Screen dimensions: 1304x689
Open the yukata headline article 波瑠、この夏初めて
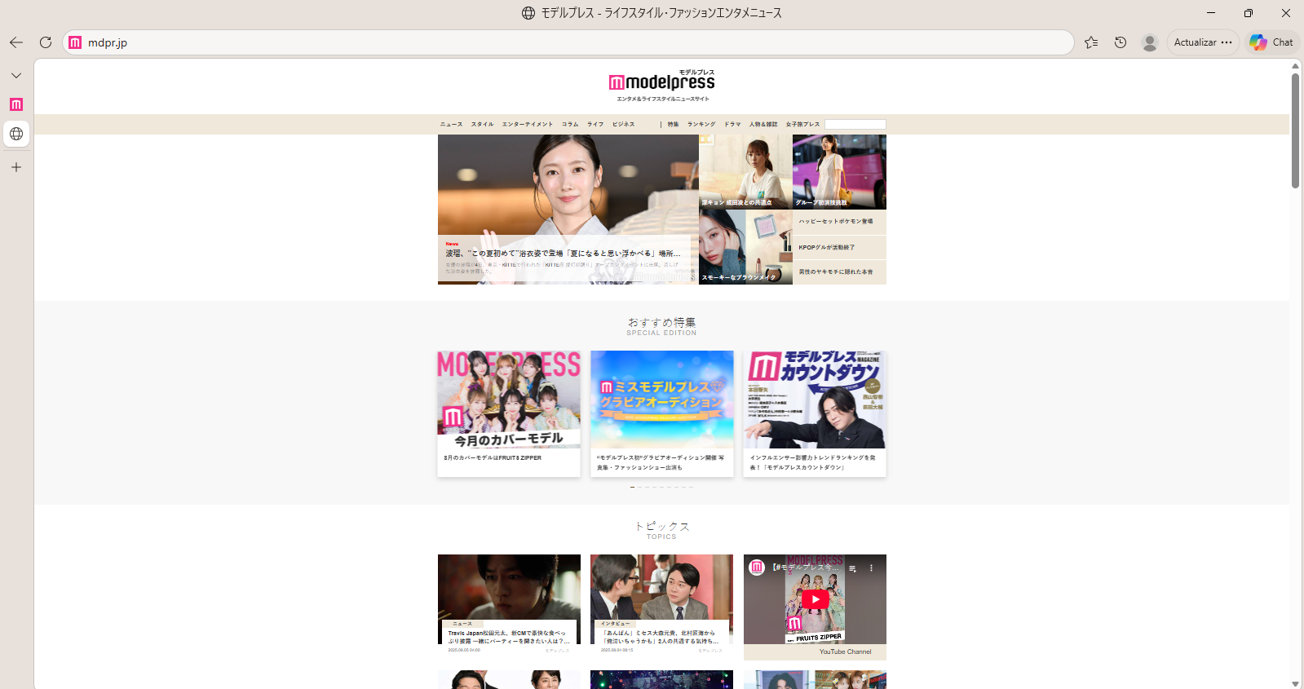(x=568, y=210)
